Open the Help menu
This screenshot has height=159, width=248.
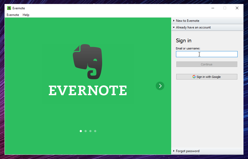[26, 15]
